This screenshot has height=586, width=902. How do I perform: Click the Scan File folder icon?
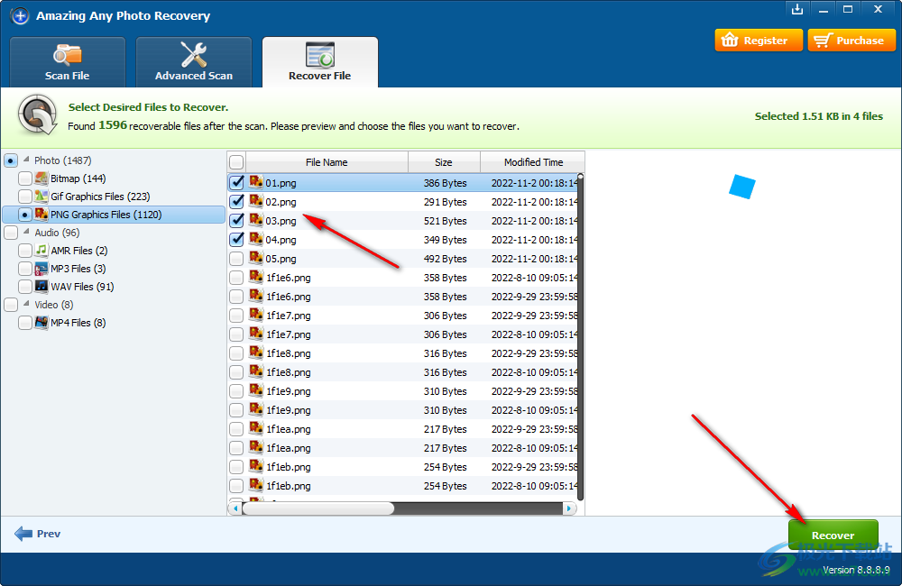coord(68,54)
